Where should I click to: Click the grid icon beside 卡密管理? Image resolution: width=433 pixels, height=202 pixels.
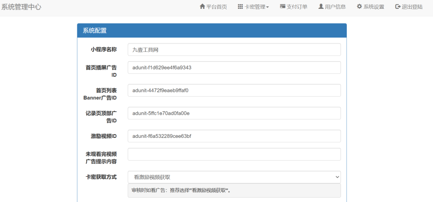240,7
